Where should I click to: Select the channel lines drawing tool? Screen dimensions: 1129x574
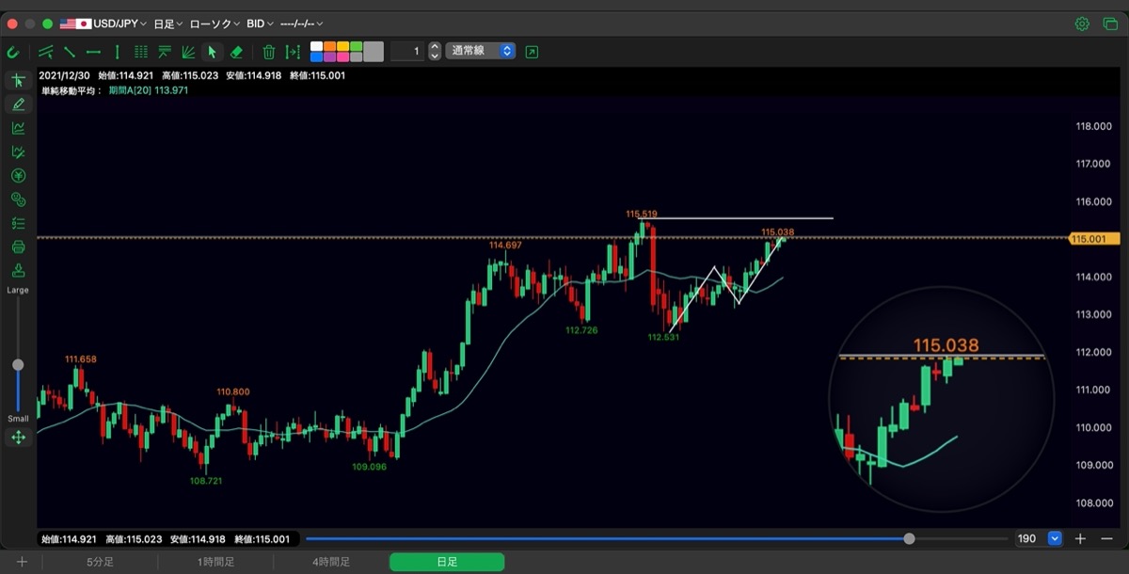pyautogui.click(x=46, y=52)
